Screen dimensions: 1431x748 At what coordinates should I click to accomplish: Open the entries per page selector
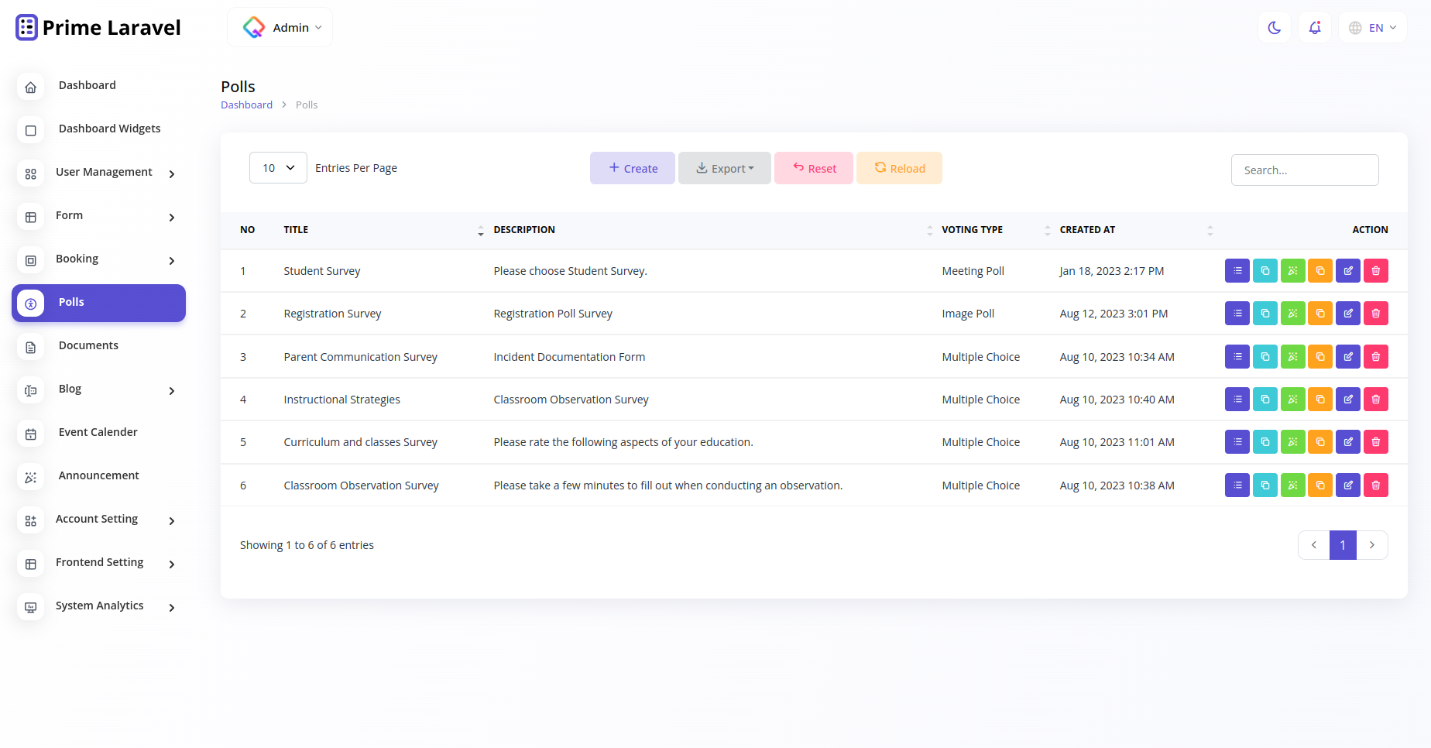click(277, 167)
